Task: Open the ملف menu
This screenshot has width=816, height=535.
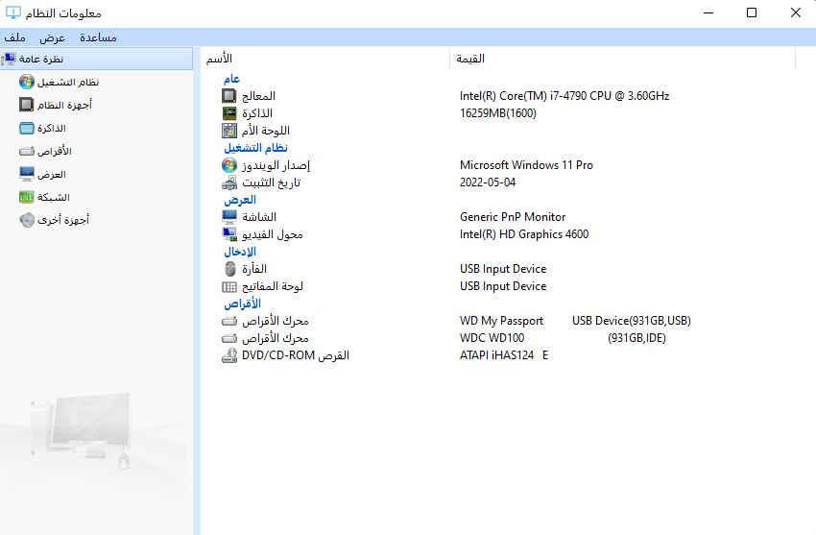Action: coord(14,37)
